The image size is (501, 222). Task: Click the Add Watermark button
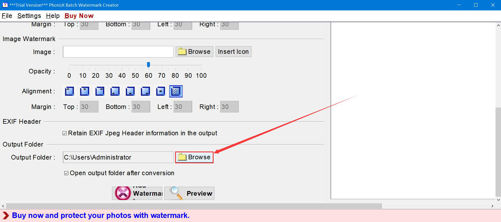tap(137, 193)
